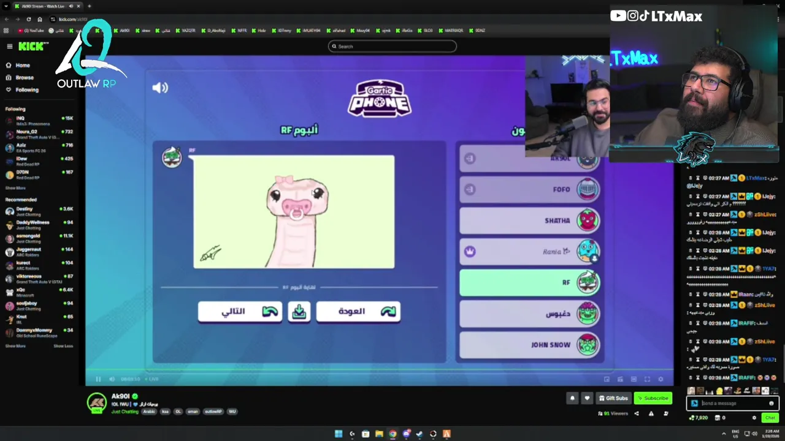Click the Just Chatting category link
785x441 pixels.
click(x=125, y=412)
